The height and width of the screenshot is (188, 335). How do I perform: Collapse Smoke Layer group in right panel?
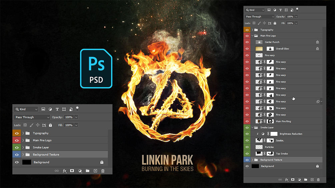tap(252, 127)
